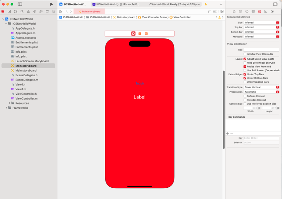The height and width of the screenshot is (199, 282).
Task: Open the Size inspector
Action: click(266, 11)
